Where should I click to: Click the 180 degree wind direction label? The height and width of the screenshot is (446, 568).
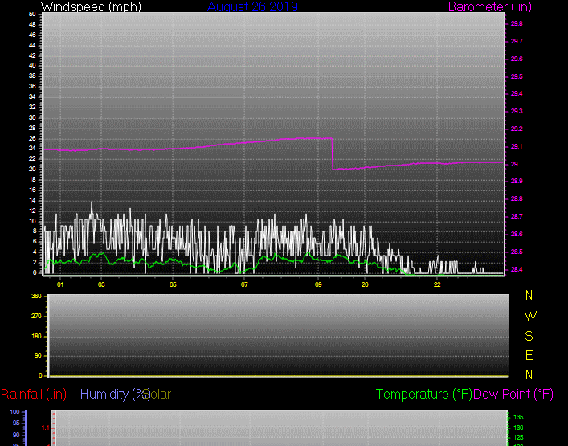36,336
